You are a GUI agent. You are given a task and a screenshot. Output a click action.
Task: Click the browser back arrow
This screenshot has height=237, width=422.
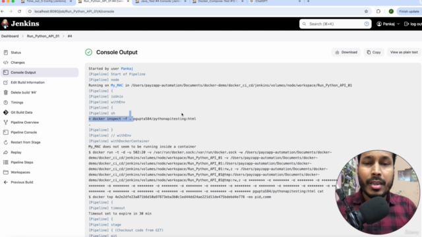pyautogui.click(x=3, y=11)
